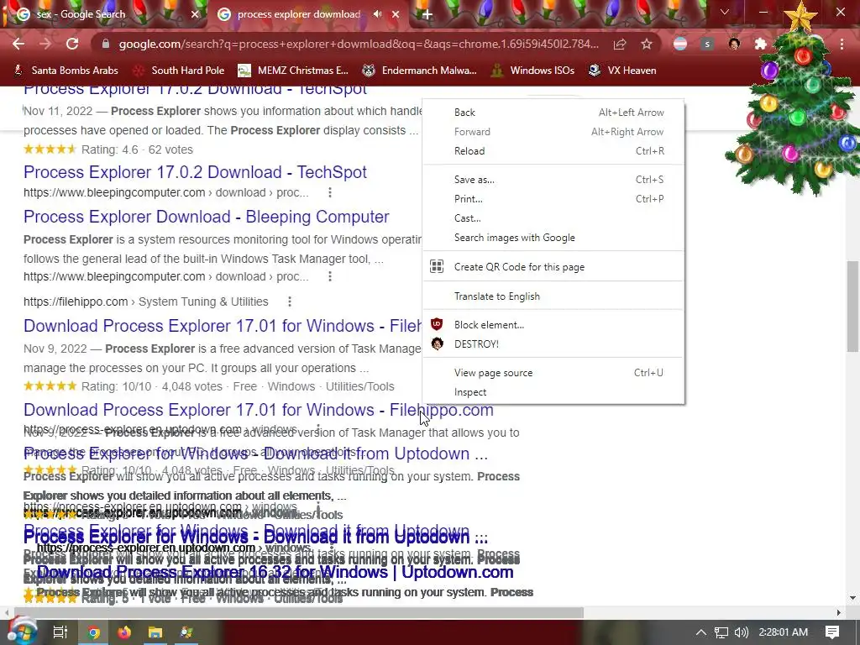This screenshot has height=645, width=860.
Task: Bookmark this page with the star icon
Action: point(647,45)
